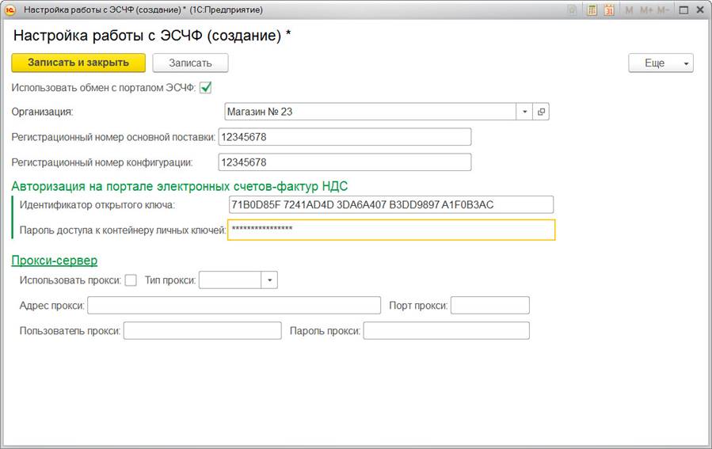This screenshot has height=449, width=712.
Task: Focus the 'Адрес прокси' input field
Action: (234, 306)
